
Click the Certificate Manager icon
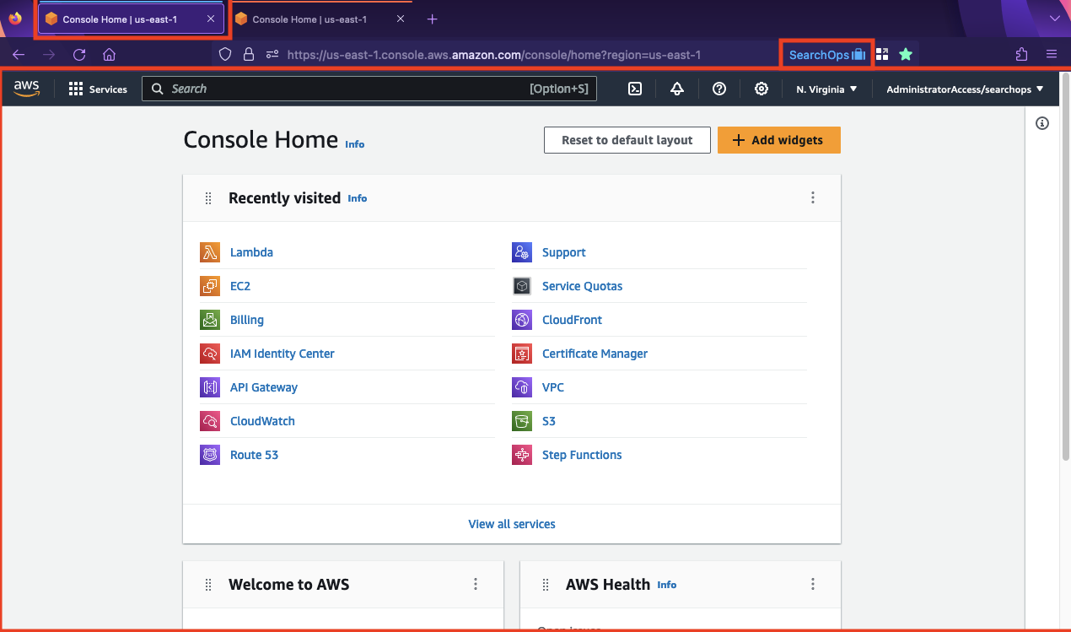[522, 354]
